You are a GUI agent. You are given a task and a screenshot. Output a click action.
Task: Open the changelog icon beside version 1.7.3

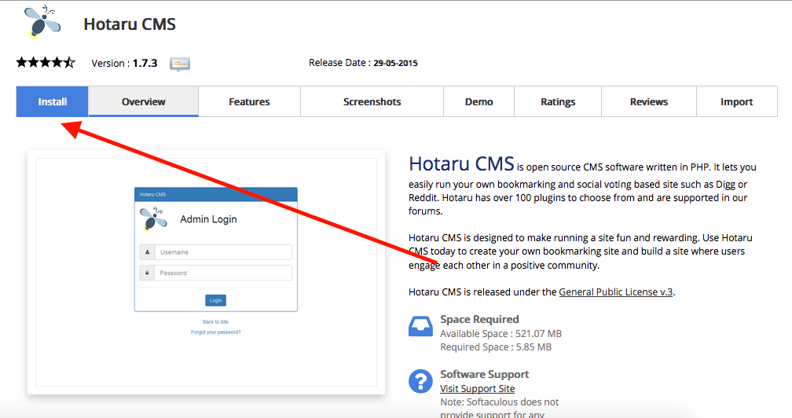click(x=180, y=64)
